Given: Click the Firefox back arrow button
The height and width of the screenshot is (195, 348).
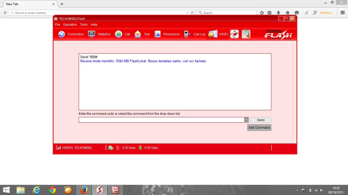Looking at the screenshot, I should point(5,13).
